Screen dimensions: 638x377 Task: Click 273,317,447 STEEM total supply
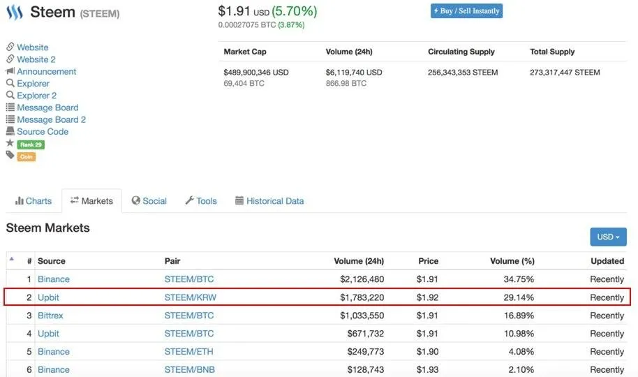[x=565, y=73]
